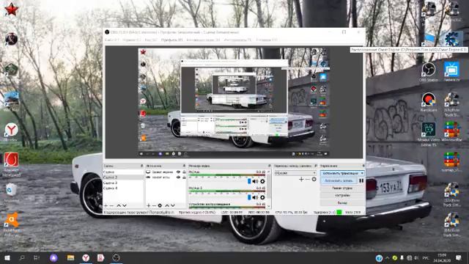Click the Выход exit button

[x=342, y=203]
